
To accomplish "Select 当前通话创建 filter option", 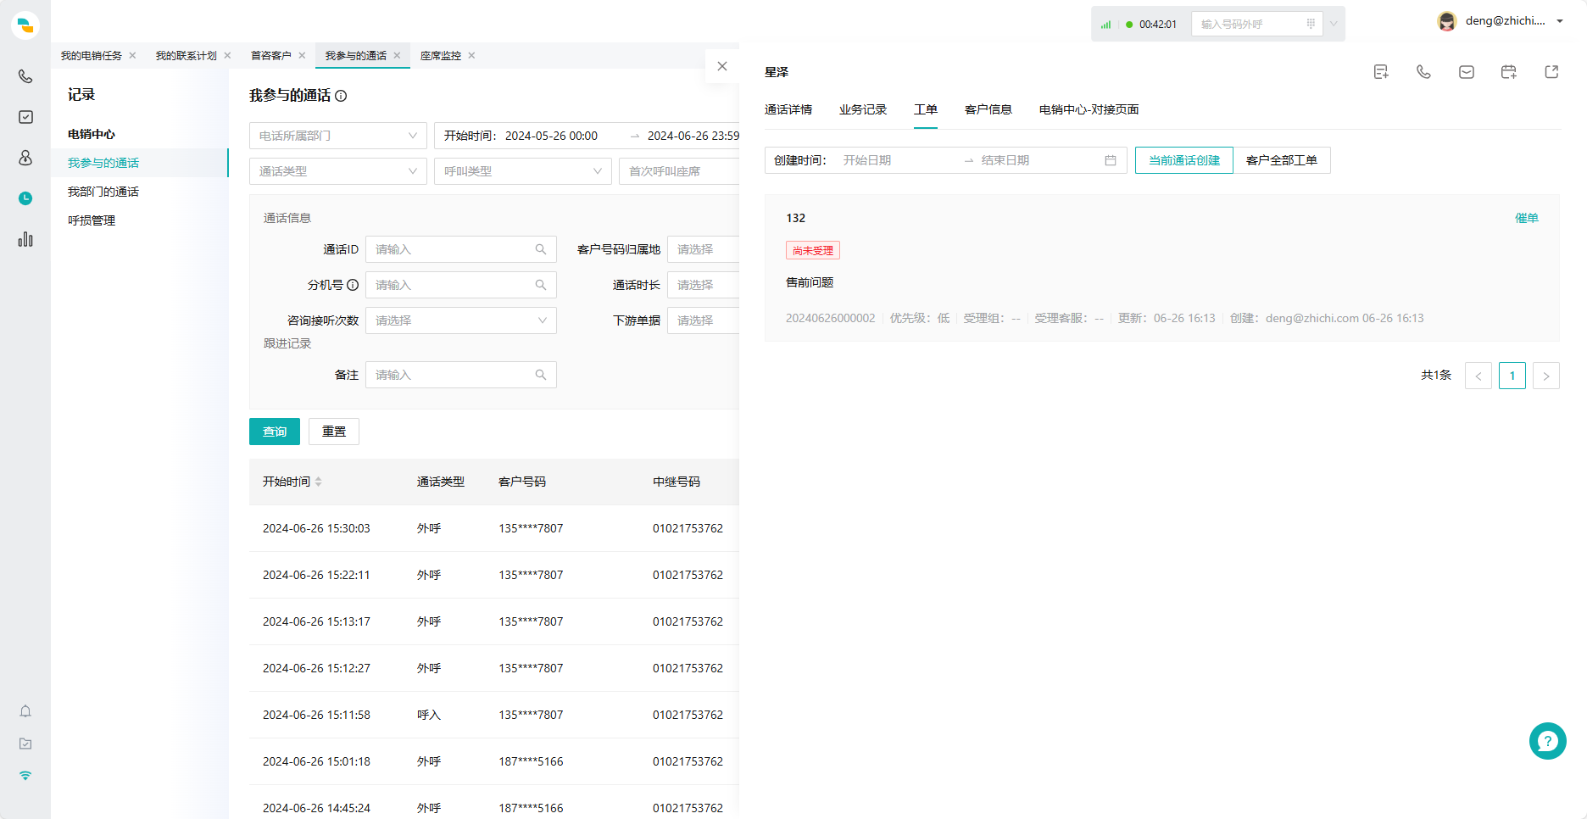I will (x=1184, y=160).
